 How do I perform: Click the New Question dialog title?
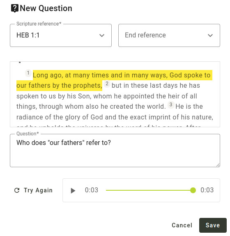pyautogui.click(x=46, y=8)
